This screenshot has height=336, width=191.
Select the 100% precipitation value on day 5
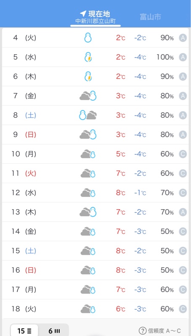pyautogui.click(x=165, y=57)
